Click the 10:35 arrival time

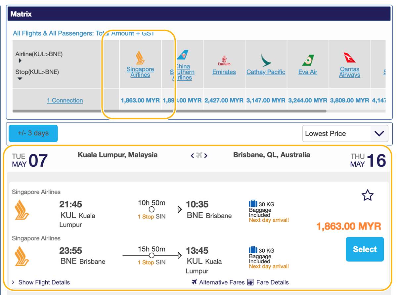coord(197,204)
